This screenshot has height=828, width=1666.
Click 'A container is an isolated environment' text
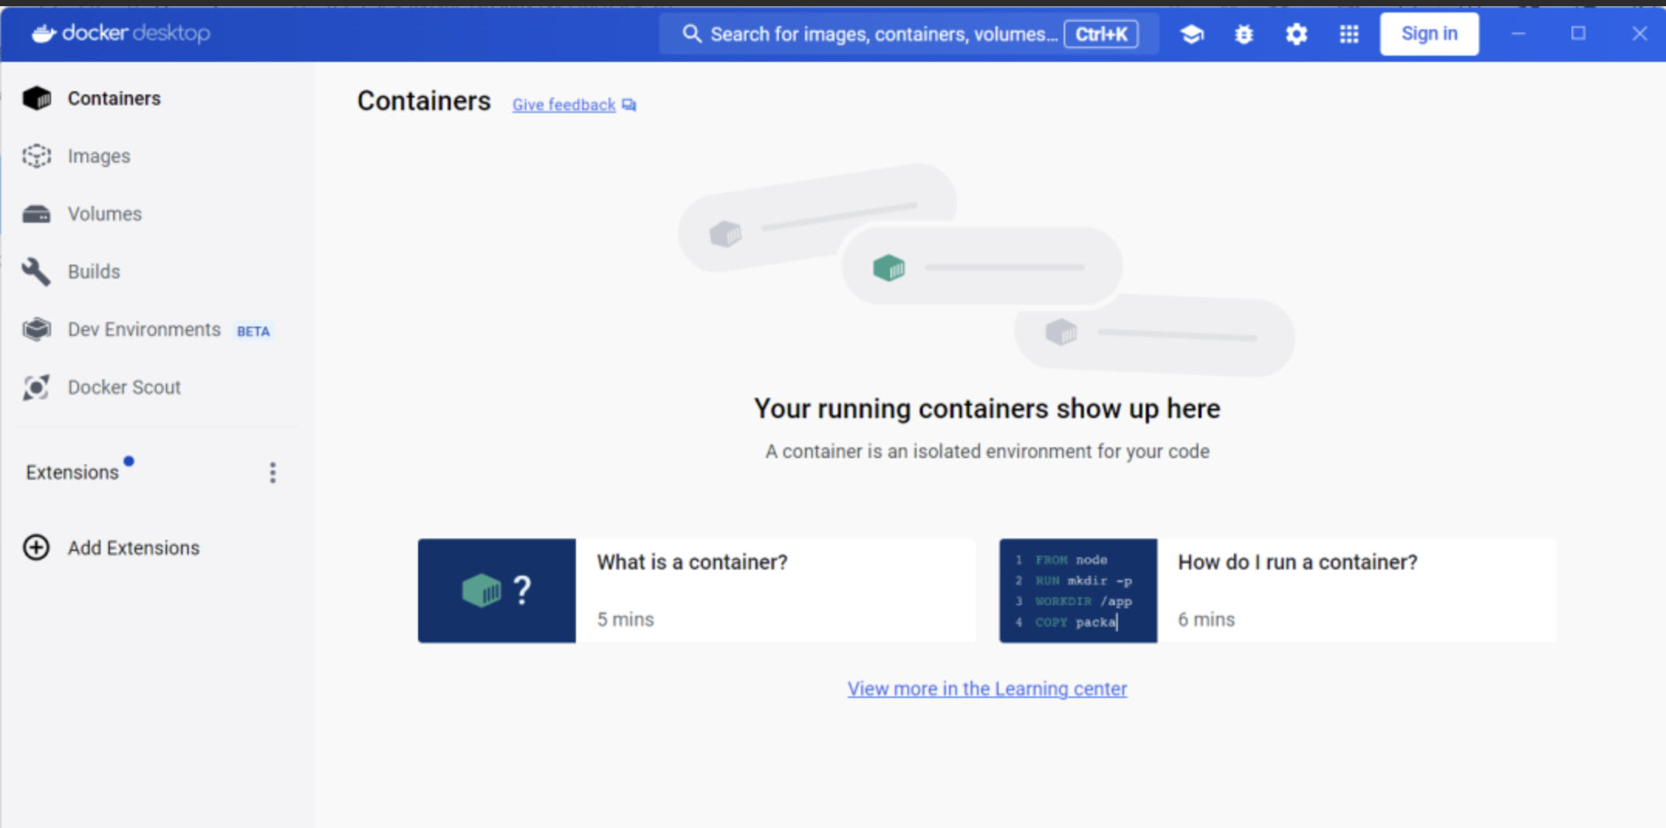(x=987, y=451)
